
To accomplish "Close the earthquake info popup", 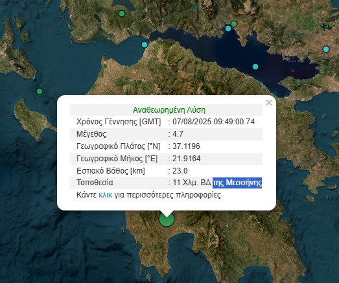I will [x=269, y=102].
